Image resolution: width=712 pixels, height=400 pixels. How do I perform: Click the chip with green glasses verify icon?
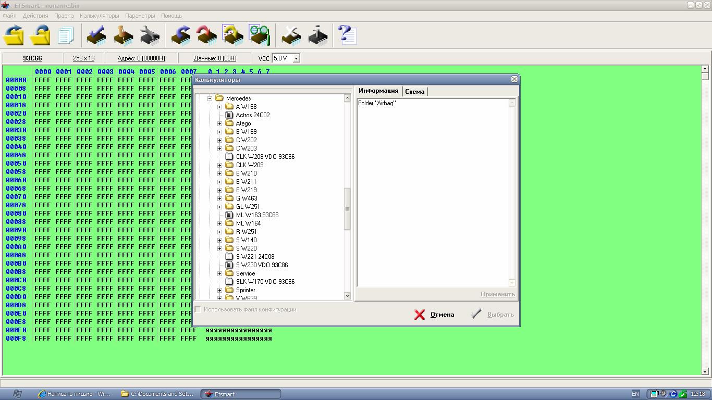click(259, 35)
